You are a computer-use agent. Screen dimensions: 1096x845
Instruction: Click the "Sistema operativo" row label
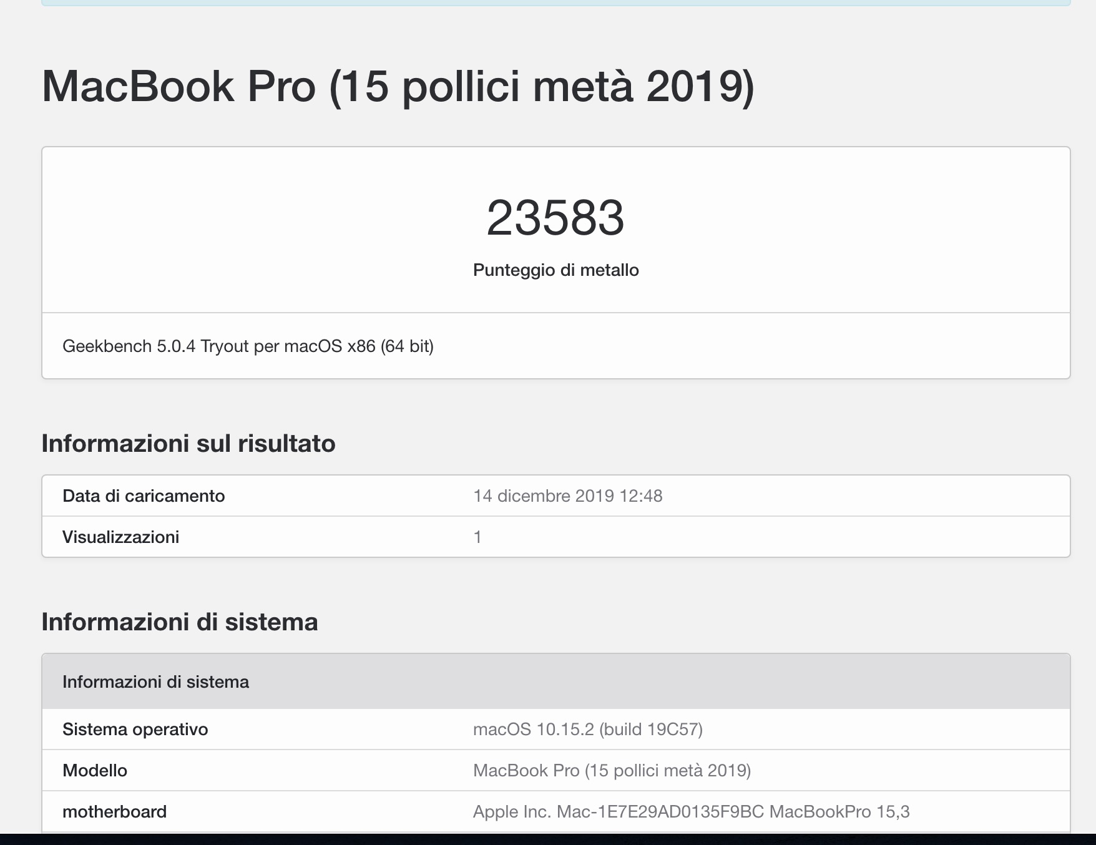tap(135, 730)
